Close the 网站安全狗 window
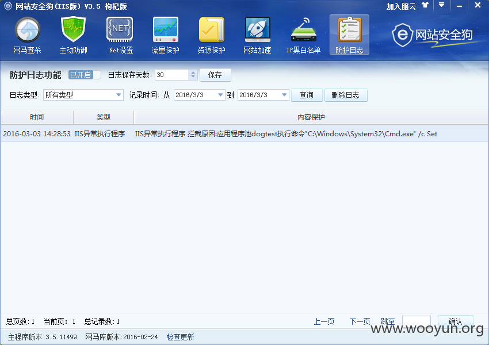 click(477, 5)
